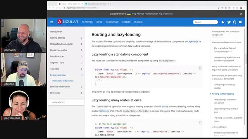
Task: Open the Events menu item
Action: point(126,22)
